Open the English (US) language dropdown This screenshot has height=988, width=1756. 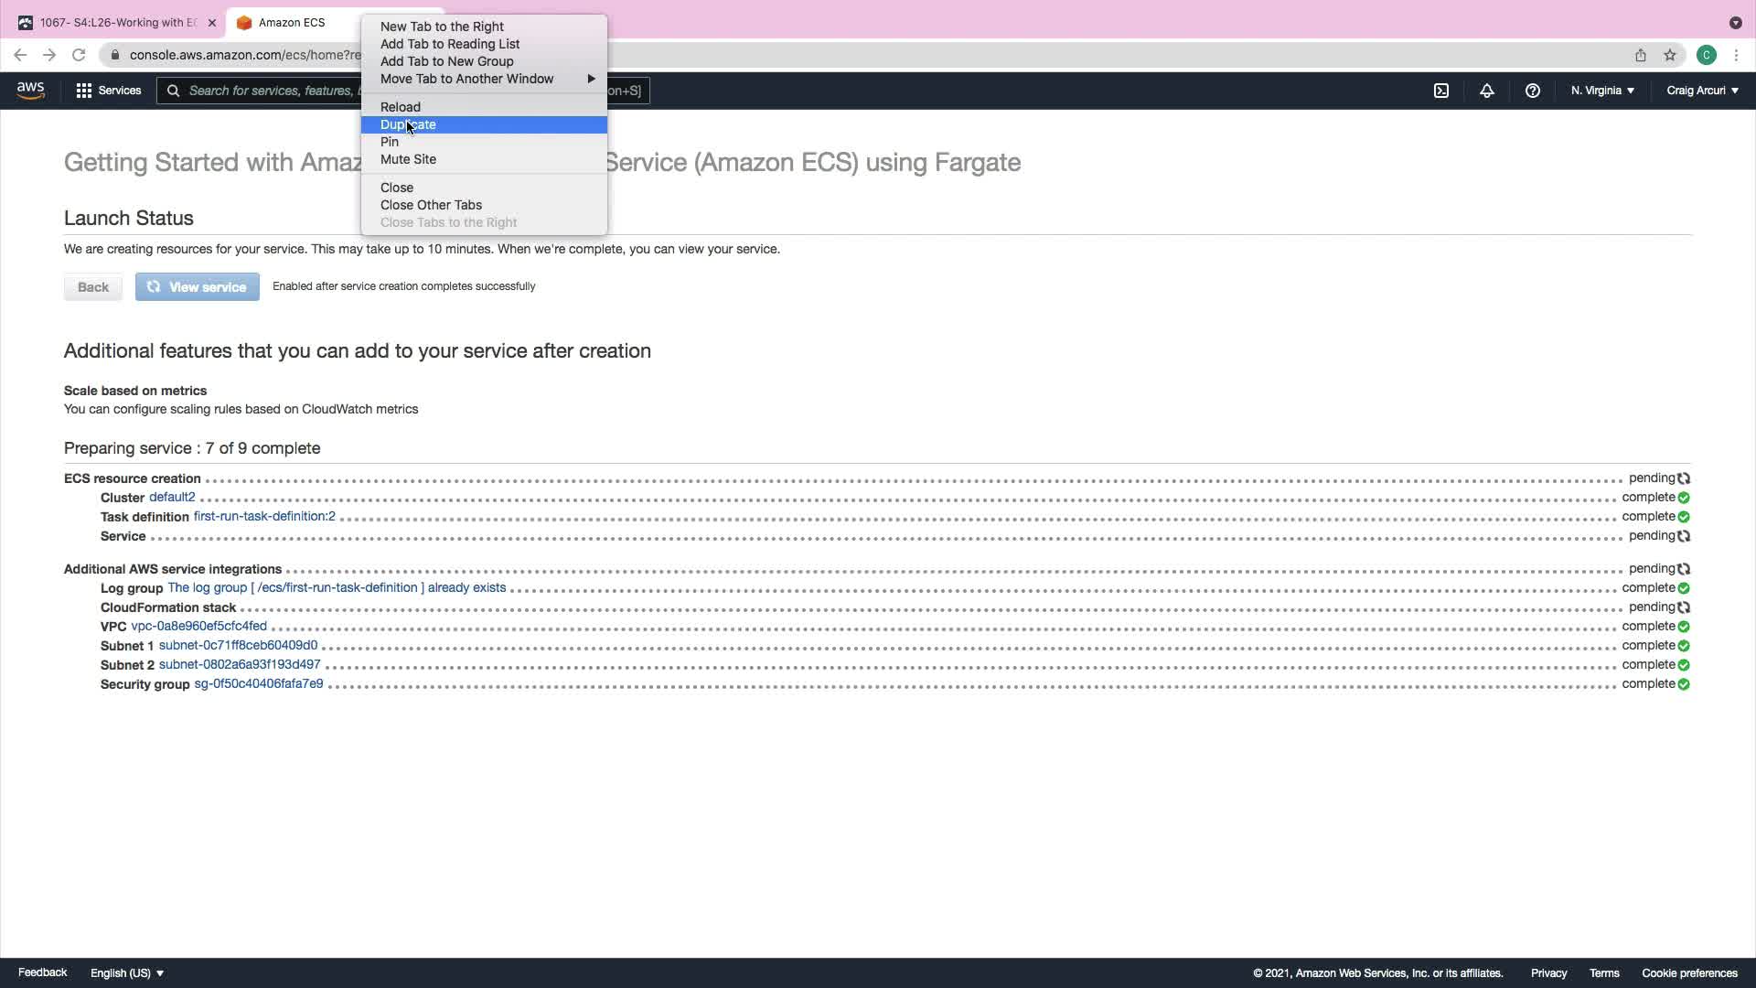click(x=127, y=972)
